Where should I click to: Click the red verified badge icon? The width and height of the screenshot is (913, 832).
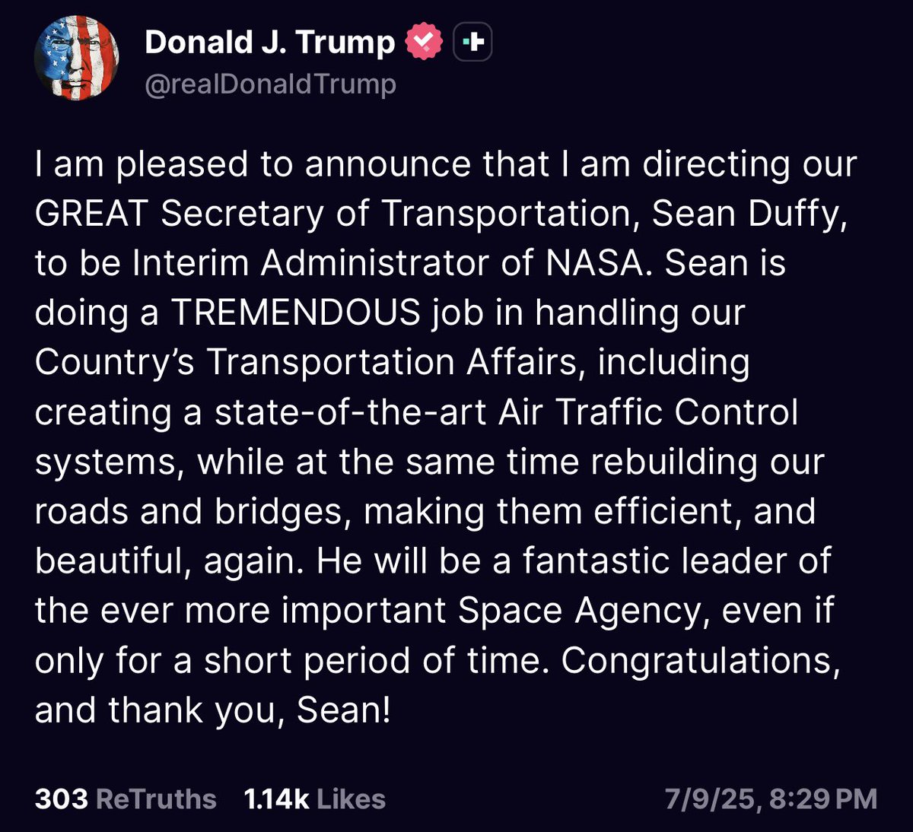(x=424, y=43)
